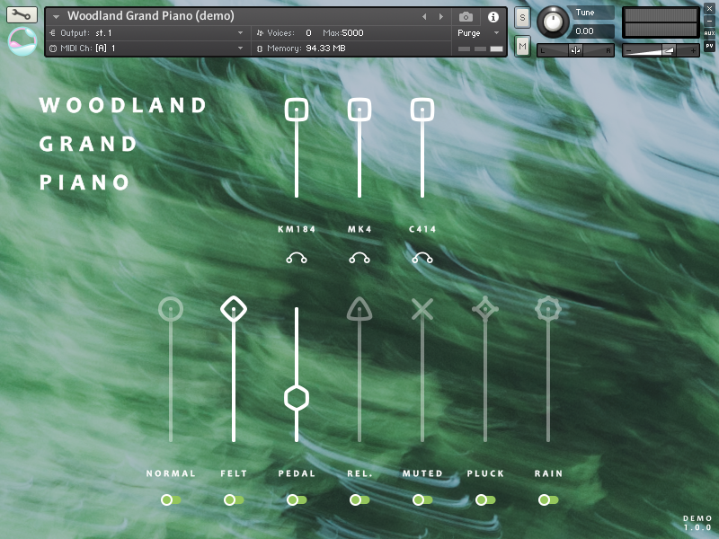Viewport: 719px width, 539px height.
Task: Click the KM184 microphone level slider handle
Action: pos(297,110)
